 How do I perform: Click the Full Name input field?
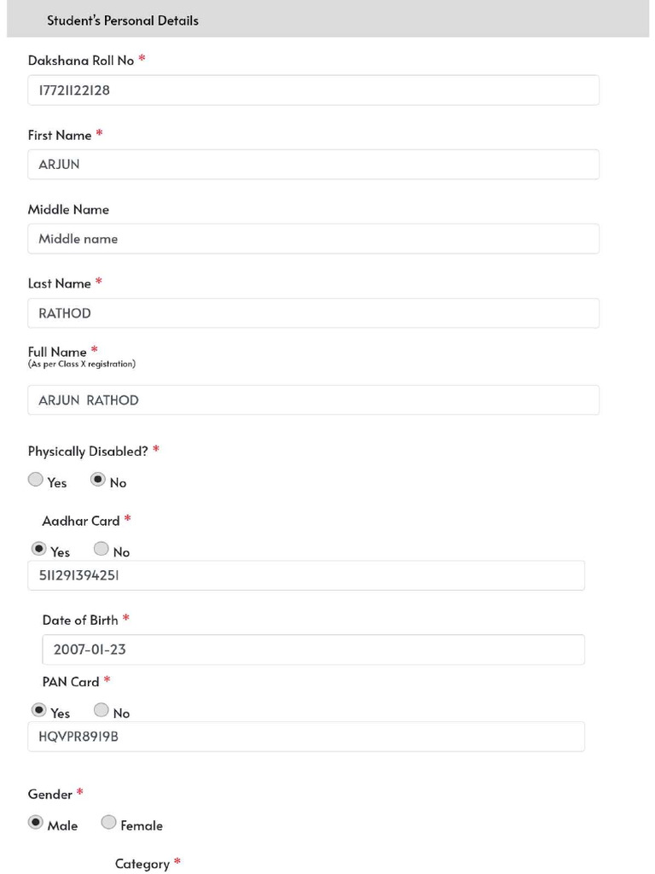point(314,400)
